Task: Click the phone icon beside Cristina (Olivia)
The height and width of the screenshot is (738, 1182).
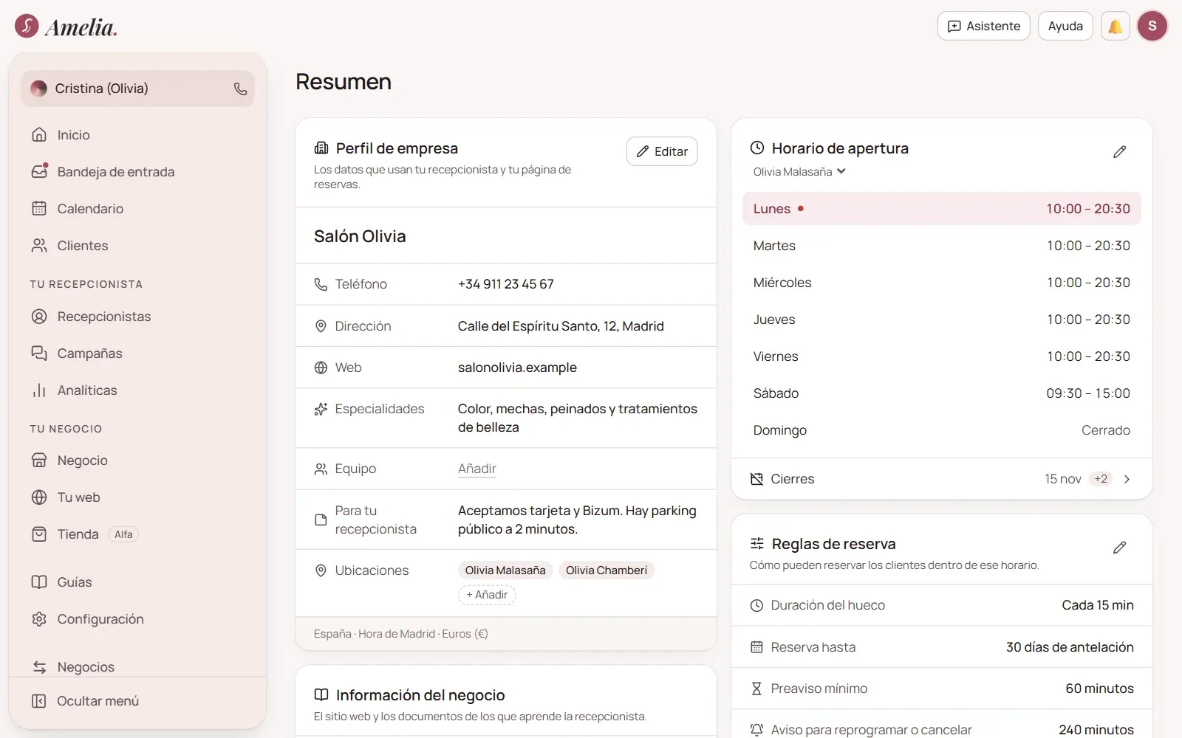Action: point(240,89)
